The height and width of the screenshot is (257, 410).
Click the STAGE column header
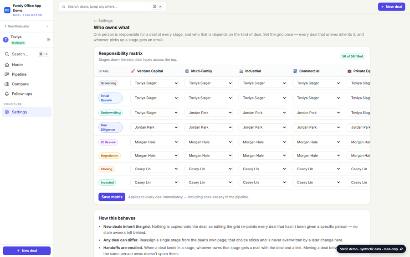pos(104,71)
